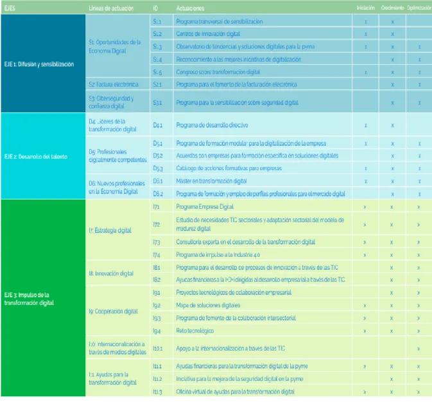Click the 'Líneas de actuación' column header
Viewport: 432px width, 402px height.
111,8
